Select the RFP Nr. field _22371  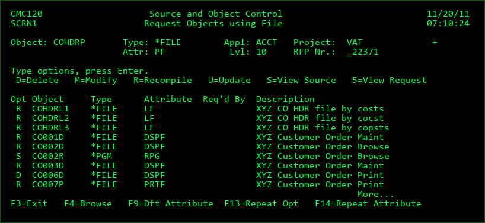point(362,52)
